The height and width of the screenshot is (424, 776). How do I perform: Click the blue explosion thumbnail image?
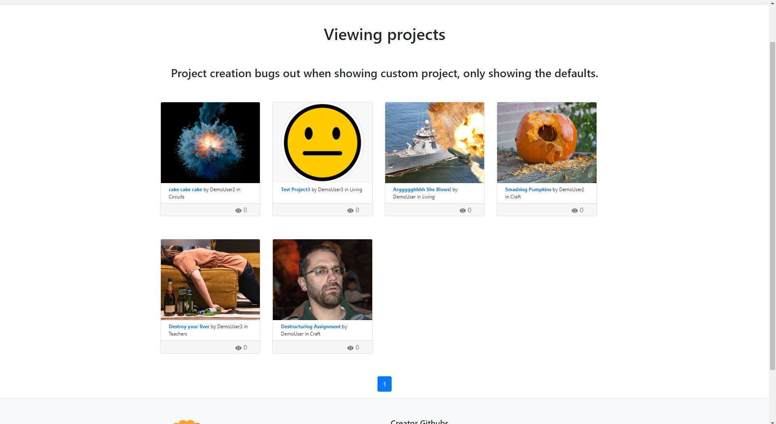[x=210, y=143]
